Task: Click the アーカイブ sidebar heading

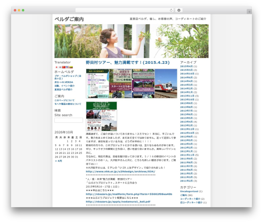Action: point(188,62)
